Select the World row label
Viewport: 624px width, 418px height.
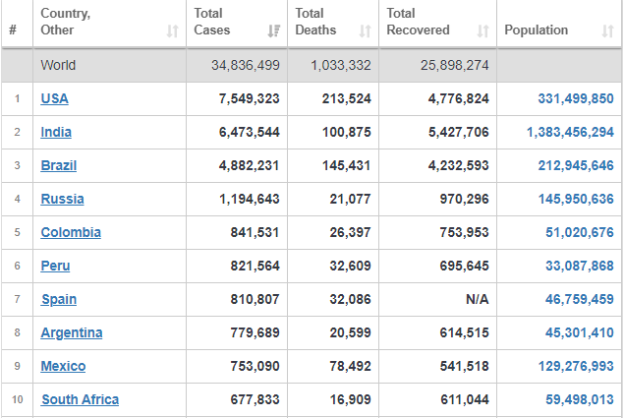coord(58,65)
